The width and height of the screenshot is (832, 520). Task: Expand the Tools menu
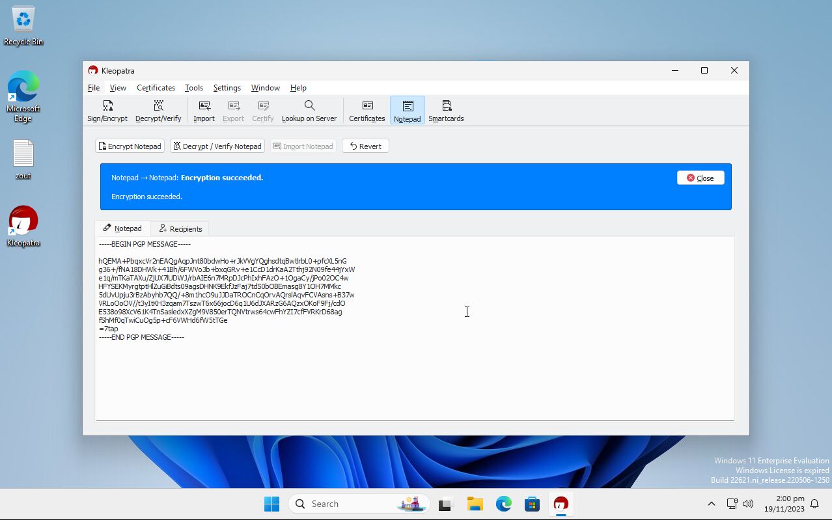(194, 88)
